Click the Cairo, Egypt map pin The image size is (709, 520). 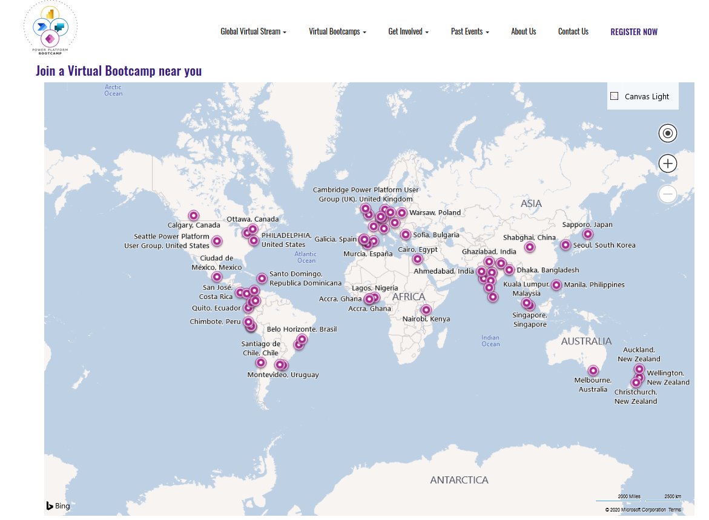point(417,258)
